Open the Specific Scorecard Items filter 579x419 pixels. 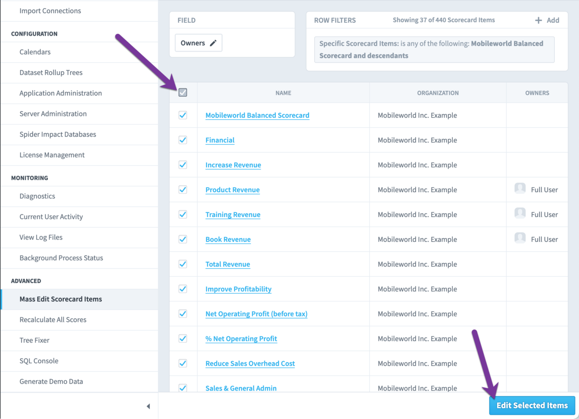(x=434, y=50)
